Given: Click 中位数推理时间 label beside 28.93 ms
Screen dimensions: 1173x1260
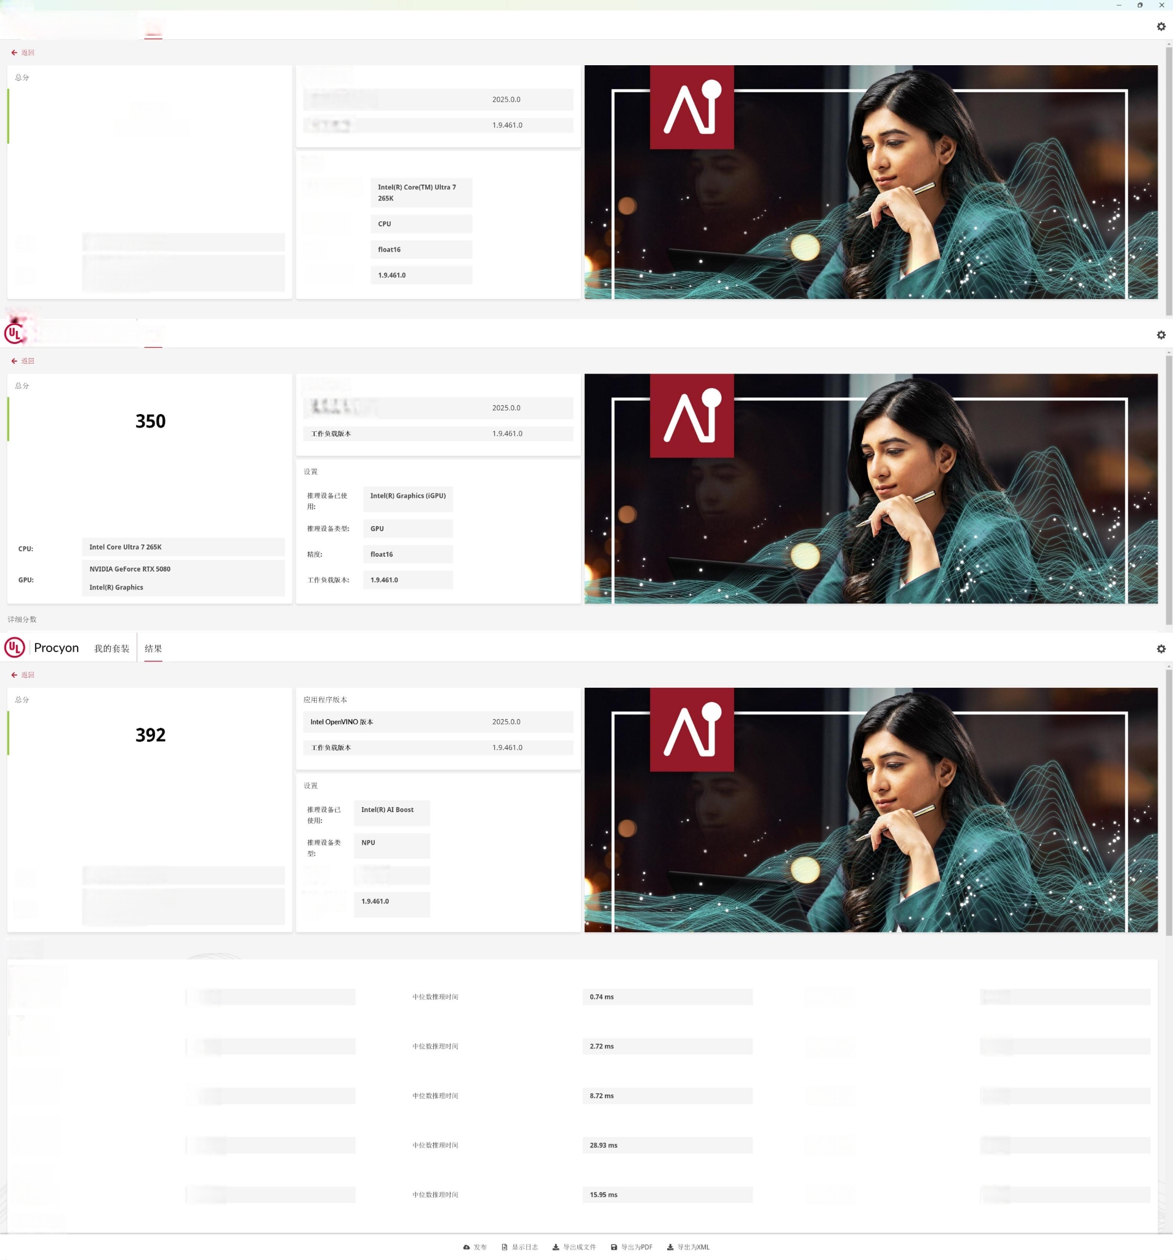Looking at the screenshot, I should tap(435, 1146).
